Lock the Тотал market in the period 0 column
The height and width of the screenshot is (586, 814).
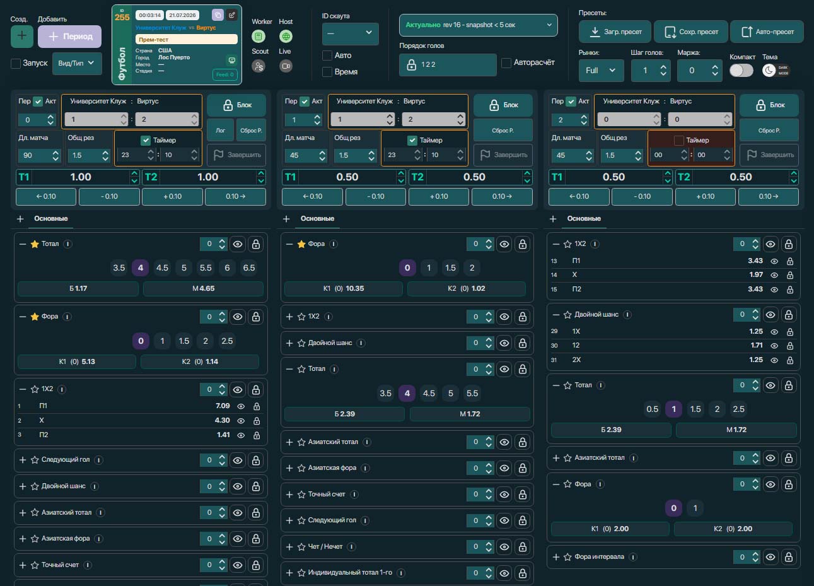(256, 244)
